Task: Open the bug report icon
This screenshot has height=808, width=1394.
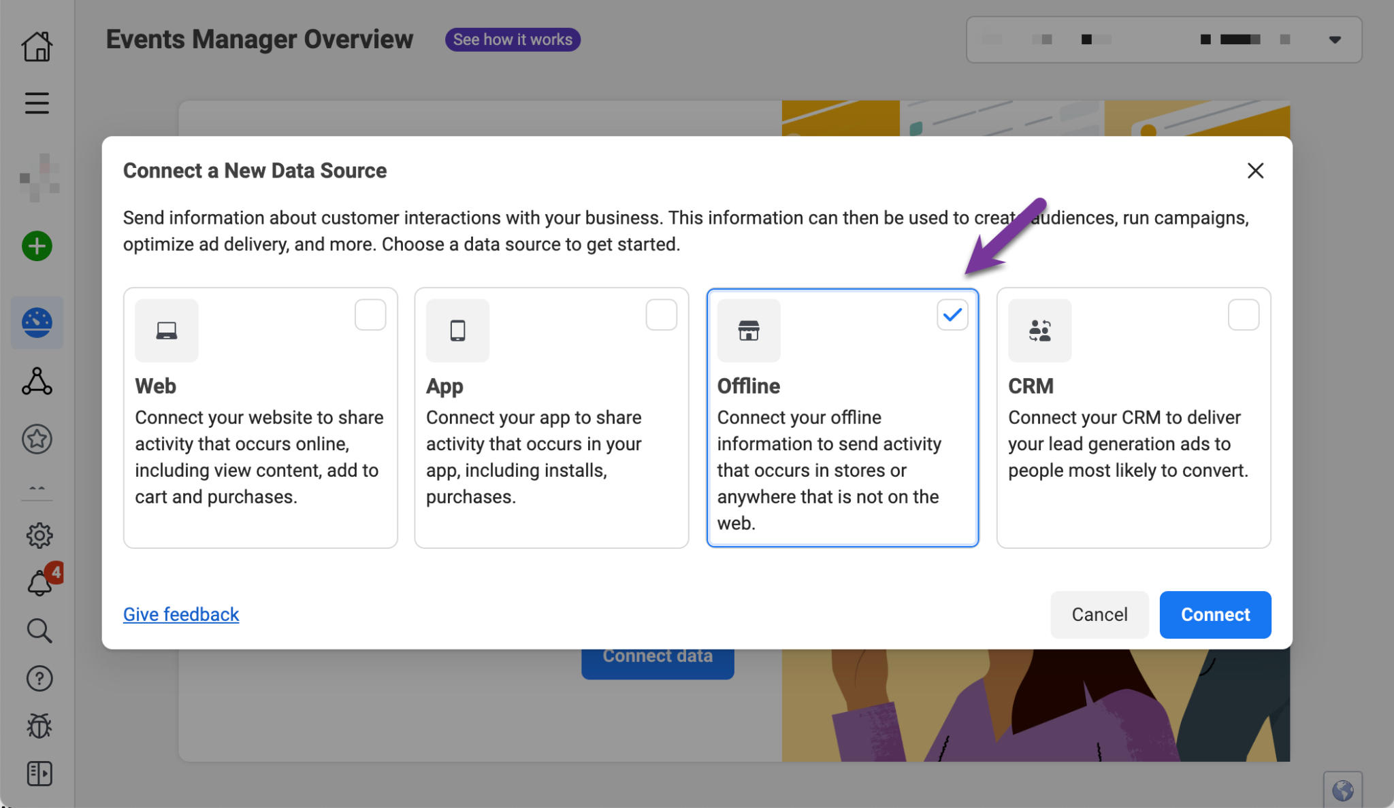Action: coord(39,726)
